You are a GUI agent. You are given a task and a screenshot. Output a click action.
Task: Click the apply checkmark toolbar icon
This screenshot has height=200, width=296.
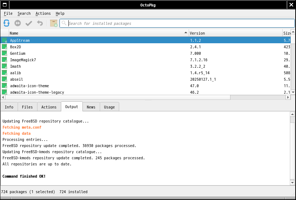(29, 23)
